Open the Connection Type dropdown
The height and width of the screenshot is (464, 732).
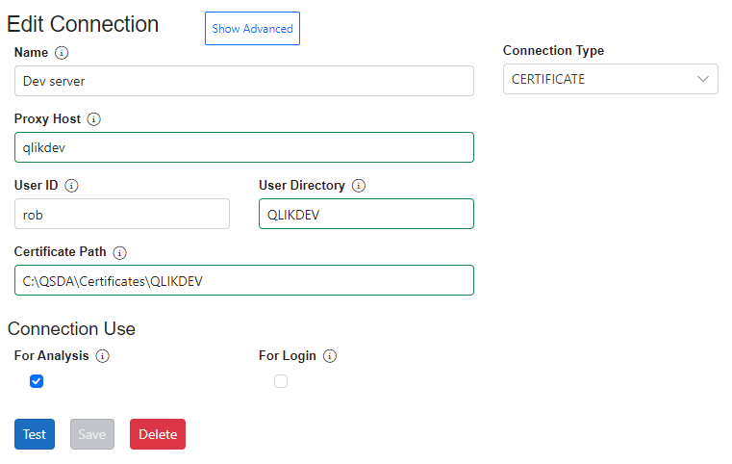(x=610, y=79)
